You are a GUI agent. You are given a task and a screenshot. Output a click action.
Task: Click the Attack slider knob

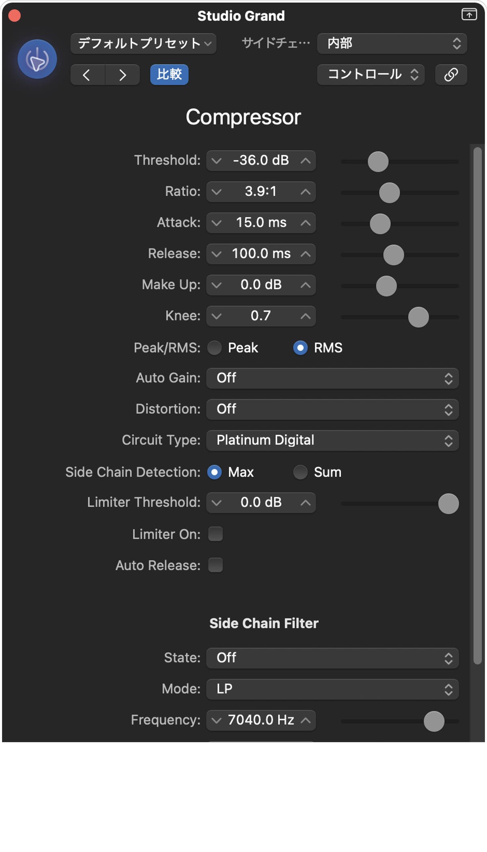tap(380, 224)
